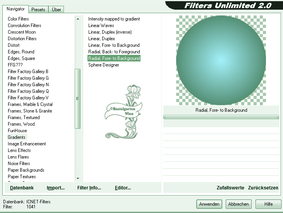Choose Frames, Wood category

click(x=21, y=124)
